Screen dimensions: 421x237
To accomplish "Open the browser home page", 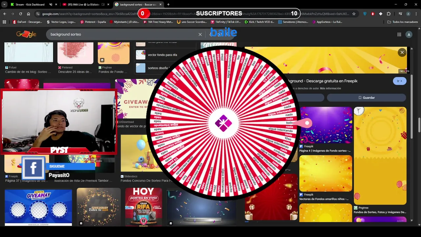I will [x=29, y=14].
